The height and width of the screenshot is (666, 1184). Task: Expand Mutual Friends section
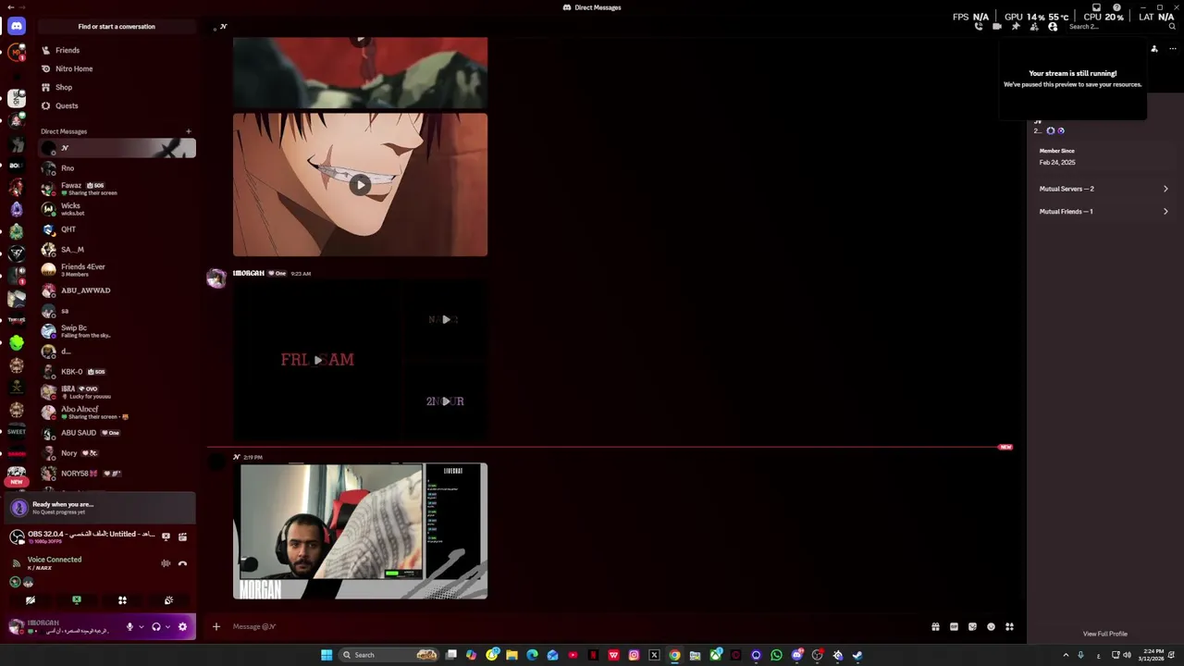(1104, 212)
